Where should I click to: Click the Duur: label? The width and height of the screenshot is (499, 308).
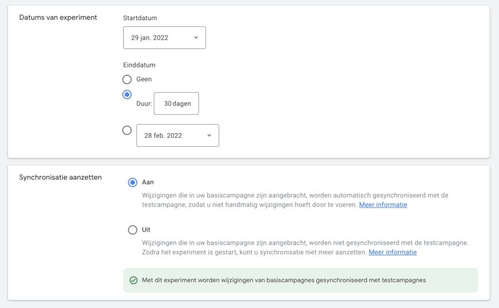point(144,103)
